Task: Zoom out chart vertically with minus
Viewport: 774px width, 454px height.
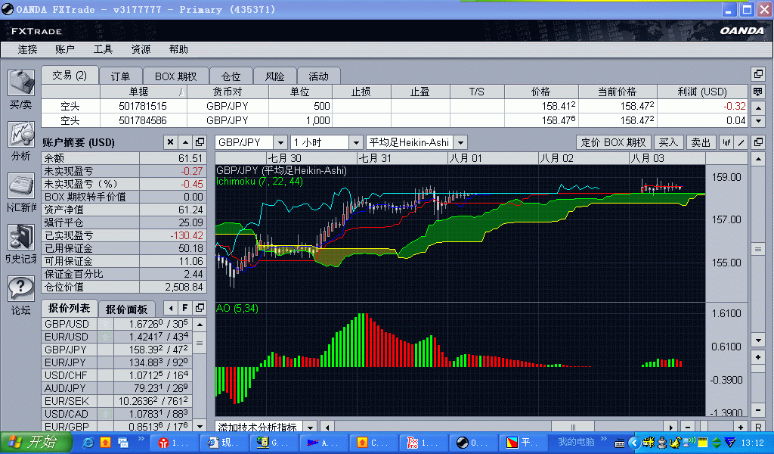Action: [x=758, y=409]
